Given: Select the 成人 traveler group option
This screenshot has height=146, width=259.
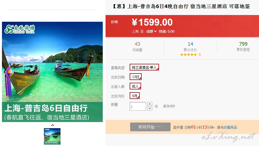Looking at the screenshot, I should tap(135, 86).
